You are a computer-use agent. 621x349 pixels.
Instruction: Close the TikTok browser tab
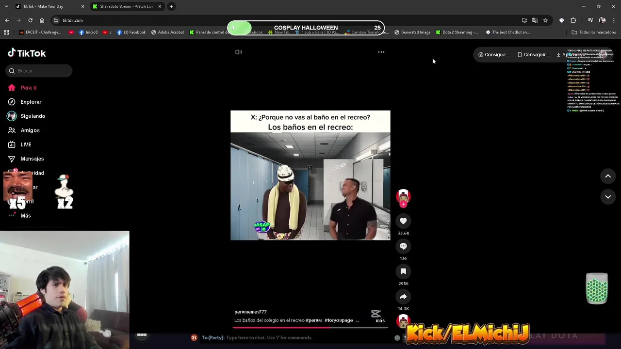click(82, 6)
